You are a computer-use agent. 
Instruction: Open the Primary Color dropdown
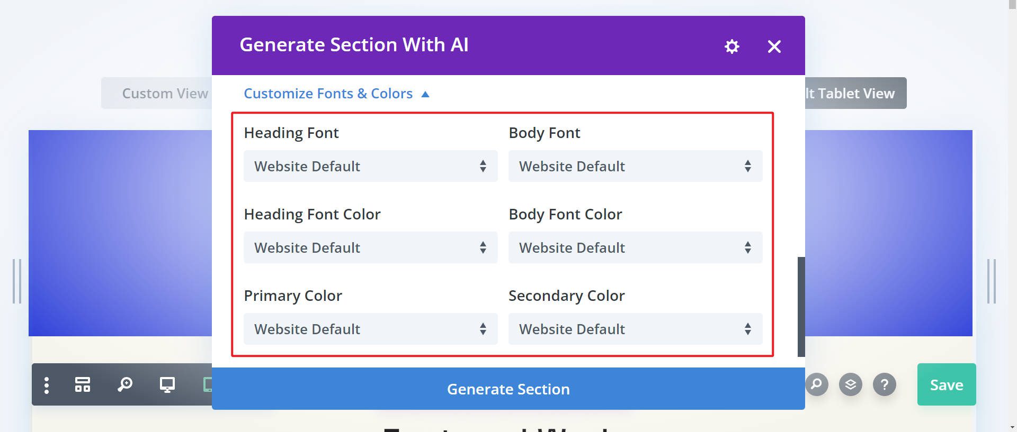pos(370,329)
